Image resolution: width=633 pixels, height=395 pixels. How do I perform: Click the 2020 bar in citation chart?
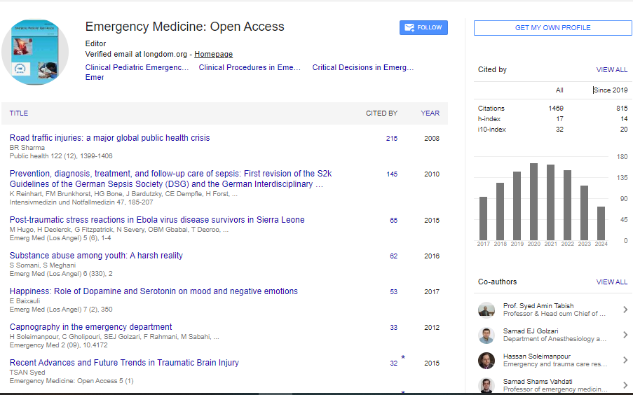533,201
